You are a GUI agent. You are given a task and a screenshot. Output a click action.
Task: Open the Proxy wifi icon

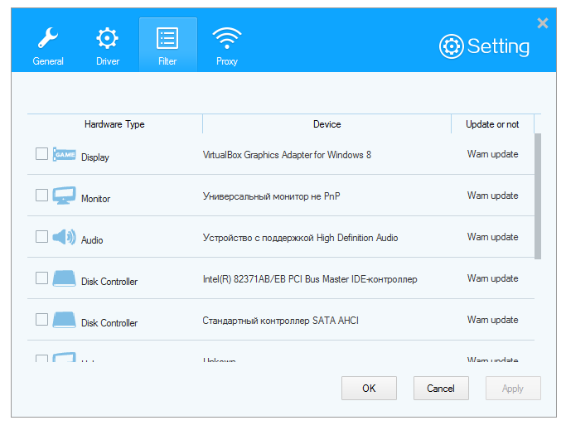pyautogui.click(x=226, y=38)
